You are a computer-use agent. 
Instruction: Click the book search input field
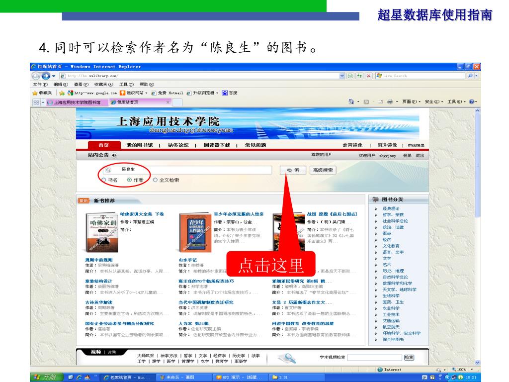tap(187, 170)
